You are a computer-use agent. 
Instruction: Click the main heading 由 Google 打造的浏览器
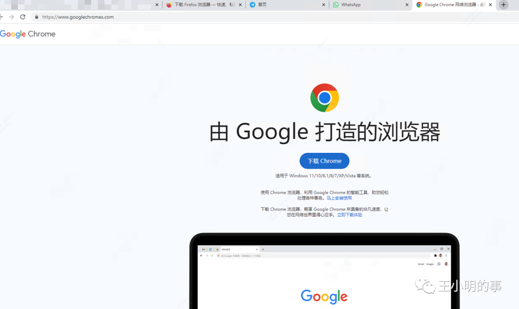tap(325, 132)
